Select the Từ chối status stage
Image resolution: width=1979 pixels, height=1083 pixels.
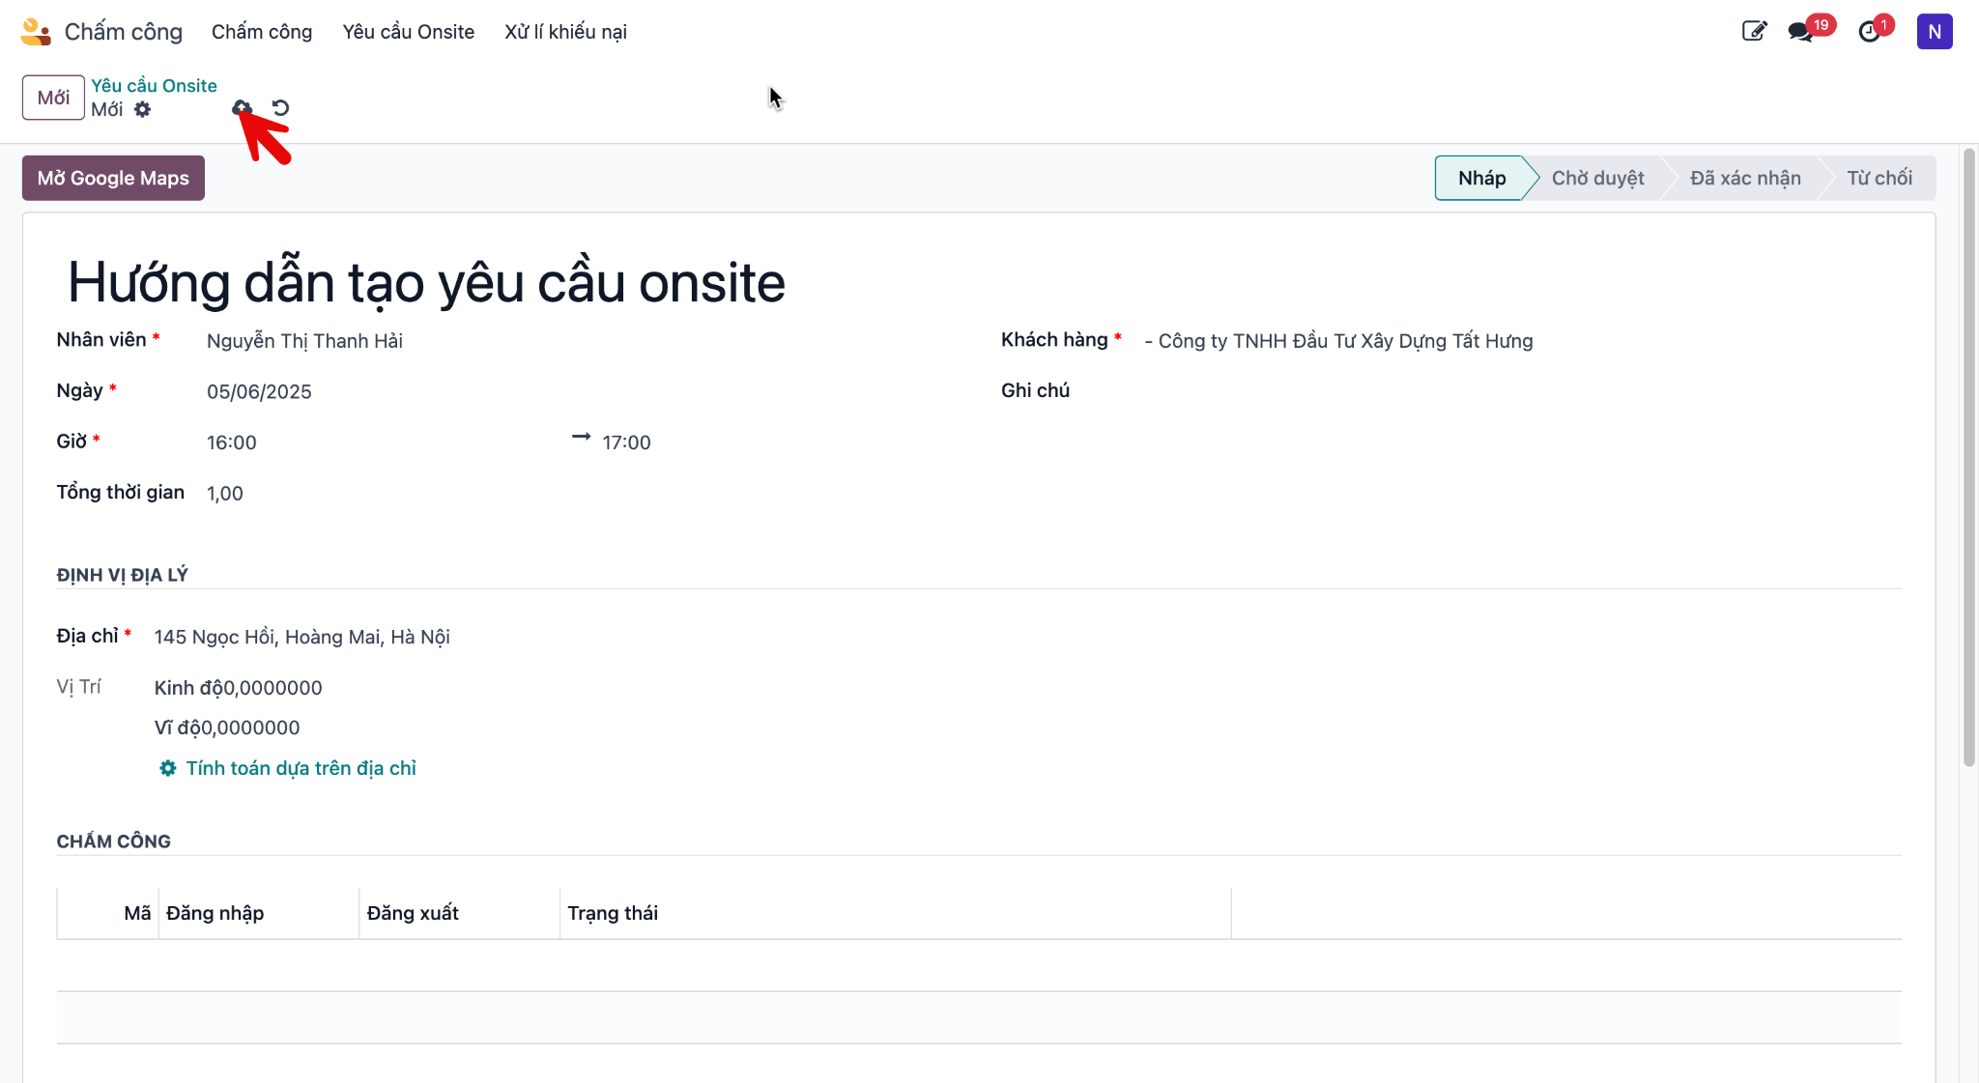point(1879,178)
